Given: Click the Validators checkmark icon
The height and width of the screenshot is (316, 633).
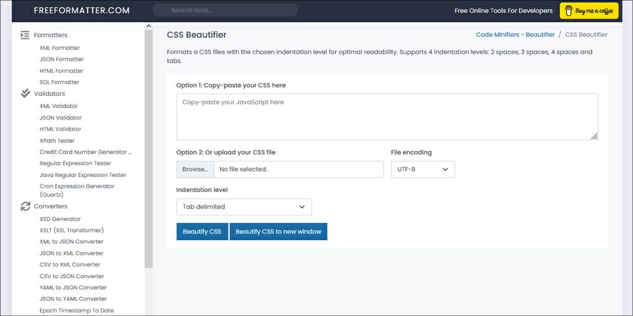Looking at the screenshot, I should (x=25, y=94).
